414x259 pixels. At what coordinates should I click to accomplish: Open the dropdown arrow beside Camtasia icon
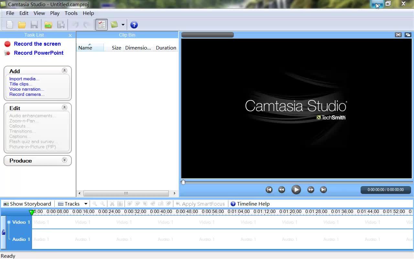pyautogui.click(x=123, y=25)
